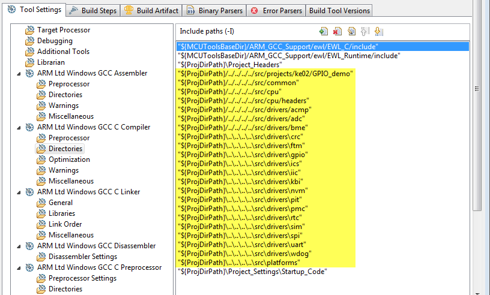Collapse the GCC Disassembler tree node
This screenshot has height=295, width=490.
click(19, 246)
